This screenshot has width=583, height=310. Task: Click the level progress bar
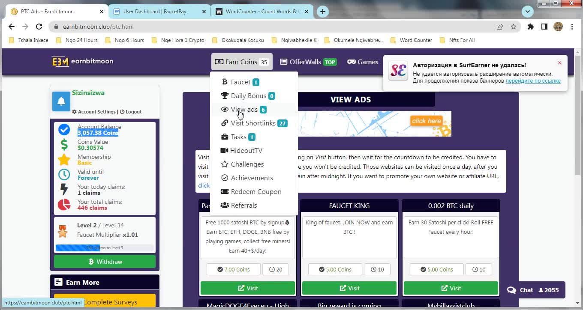pos(105,247)
